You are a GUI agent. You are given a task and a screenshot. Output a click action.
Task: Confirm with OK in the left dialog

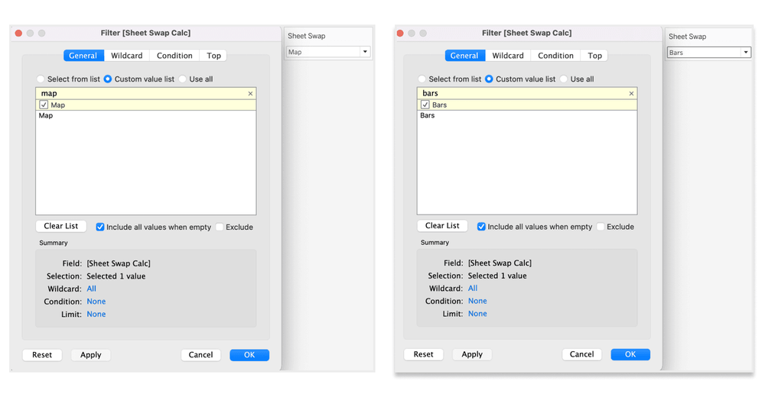(249, 355)
